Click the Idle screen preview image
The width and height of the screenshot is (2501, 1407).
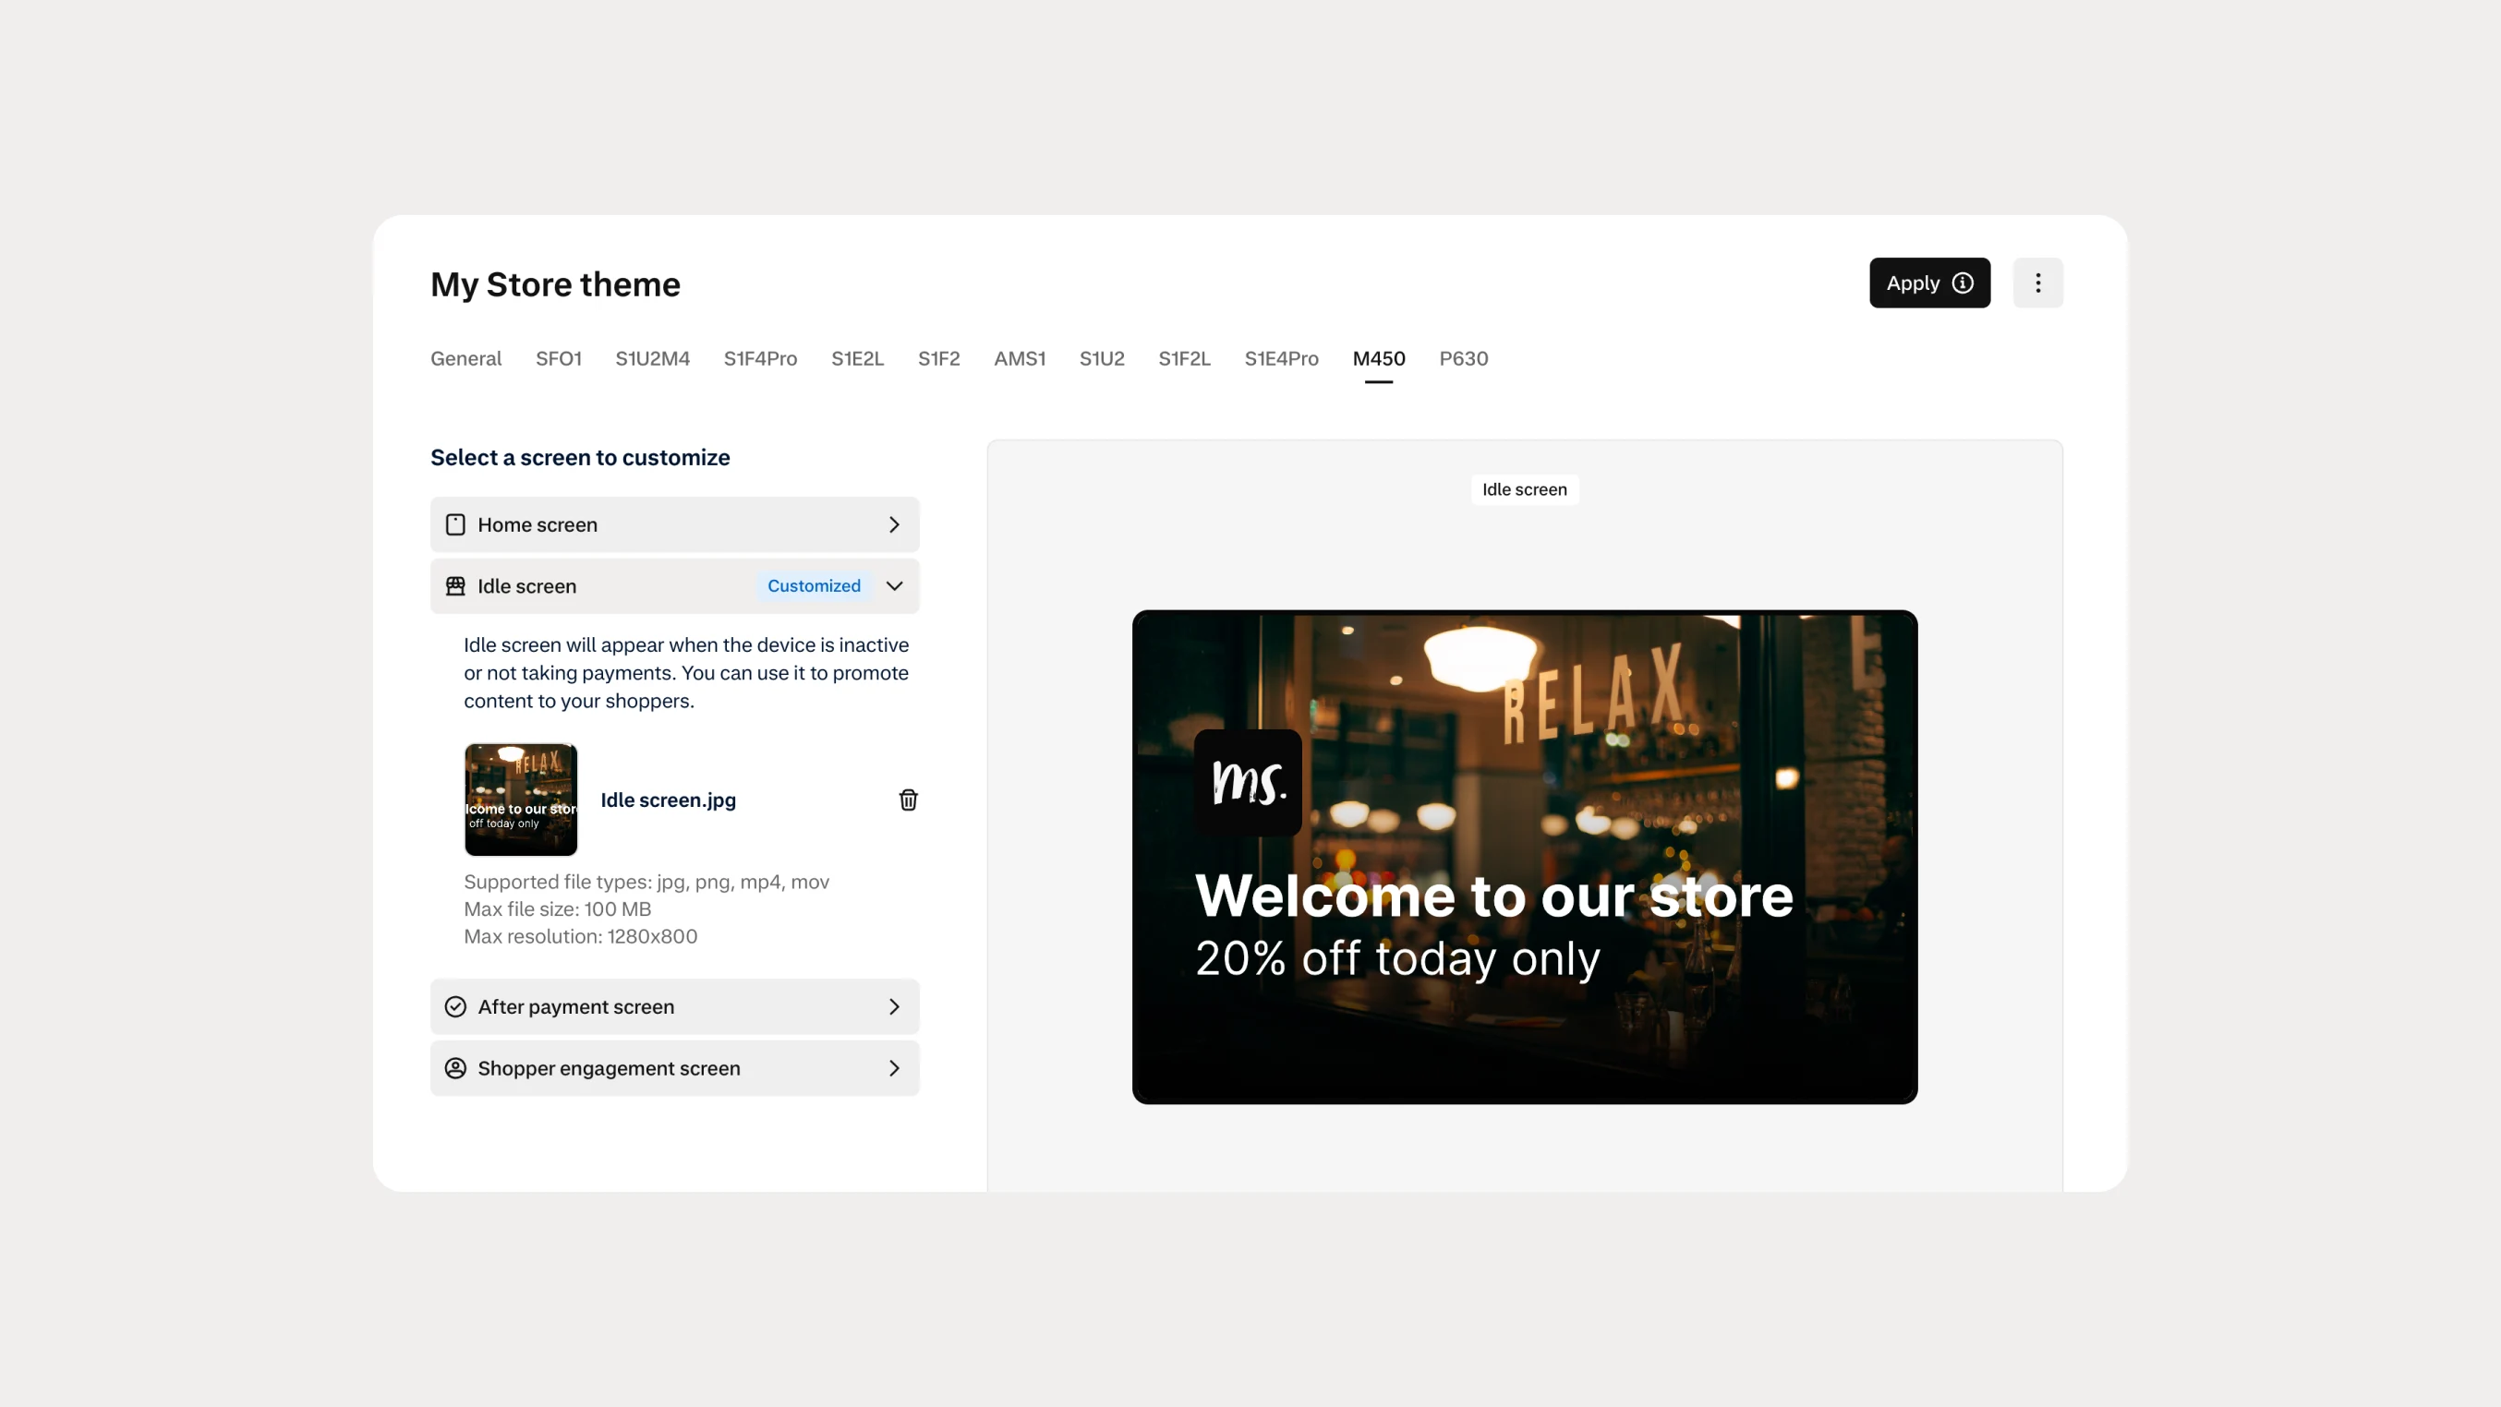point(1524,856)
